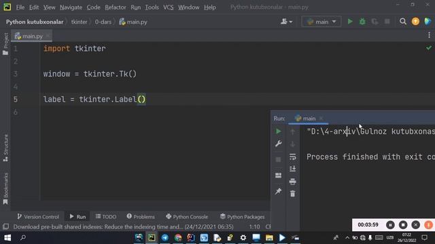Open the TODO tool window
The image size is (435, 244).
106,217
